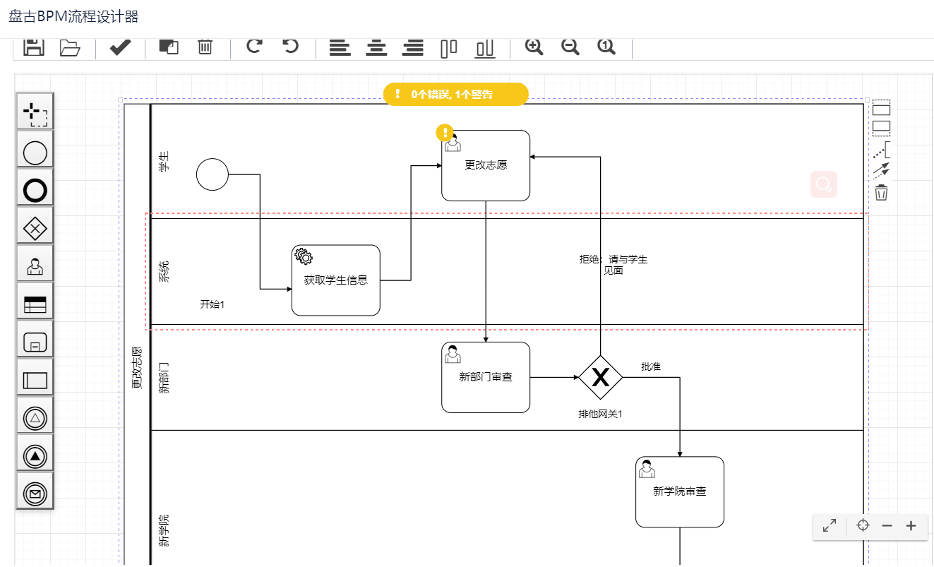Click the 批准 flow label
Viewport: 934px width, 567px height.
[x=651, y=366]
